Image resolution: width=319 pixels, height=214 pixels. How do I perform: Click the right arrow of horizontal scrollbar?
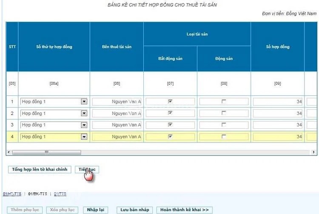tap(314, 152)
